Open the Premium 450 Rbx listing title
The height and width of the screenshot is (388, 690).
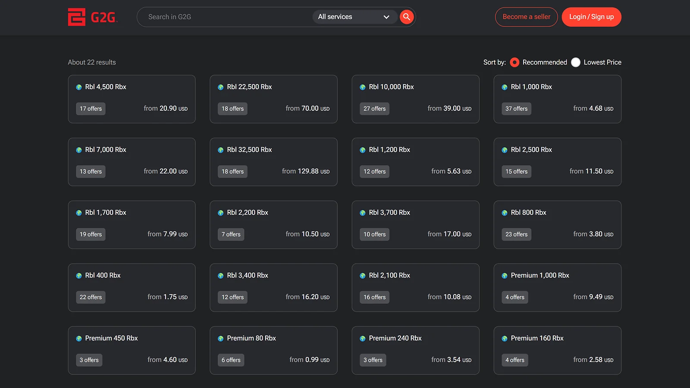coord(111,338)
